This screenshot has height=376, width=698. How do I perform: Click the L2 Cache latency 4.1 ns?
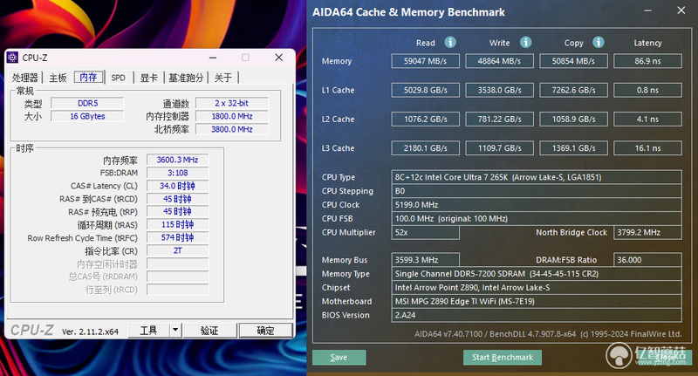pos(647,120)
